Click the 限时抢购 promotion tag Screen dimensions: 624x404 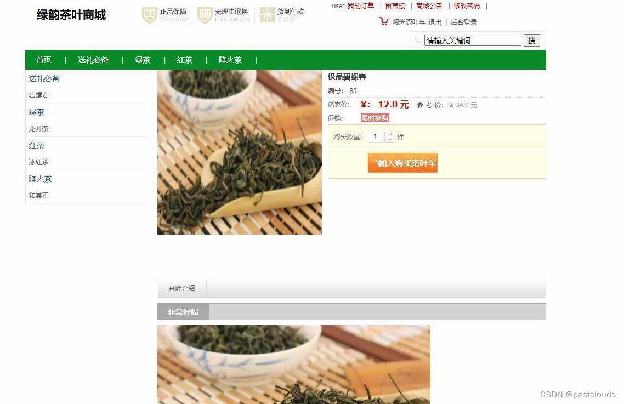[375, 118]
